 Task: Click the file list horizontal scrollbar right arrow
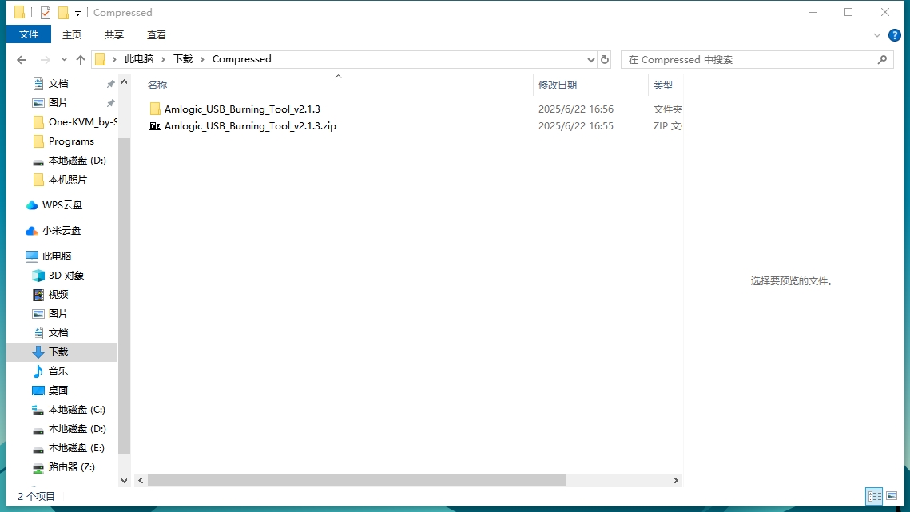pos(676,481)
